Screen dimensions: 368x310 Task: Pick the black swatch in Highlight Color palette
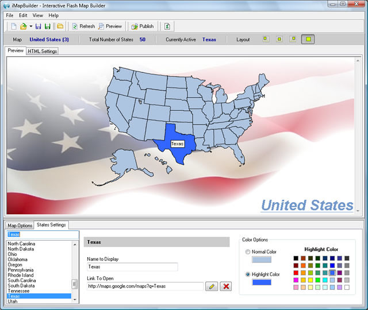pyautogui.click(x=296, y=258)
